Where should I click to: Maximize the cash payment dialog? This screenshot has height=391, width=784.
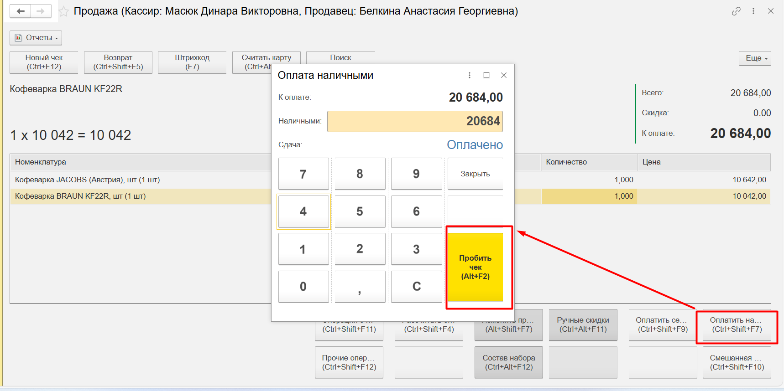click(x=486, y=75)
